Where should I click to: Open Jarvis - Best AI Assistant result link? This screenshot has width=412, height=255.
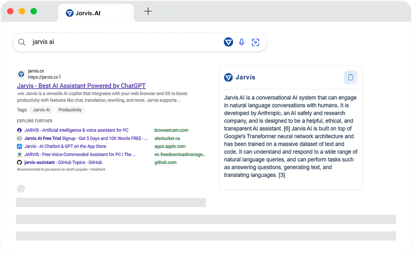click(x=81, y=86)
